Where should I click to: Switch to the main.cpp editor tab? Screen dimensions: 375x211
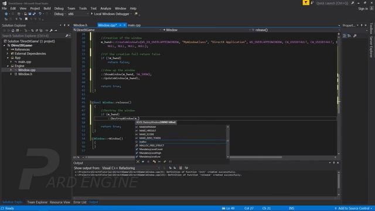[x=134, y=25]
